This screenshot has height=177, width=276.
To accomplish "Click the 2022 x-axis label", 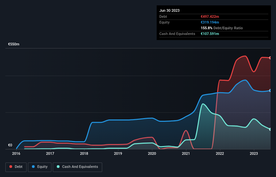I will [x=220, y=153].
